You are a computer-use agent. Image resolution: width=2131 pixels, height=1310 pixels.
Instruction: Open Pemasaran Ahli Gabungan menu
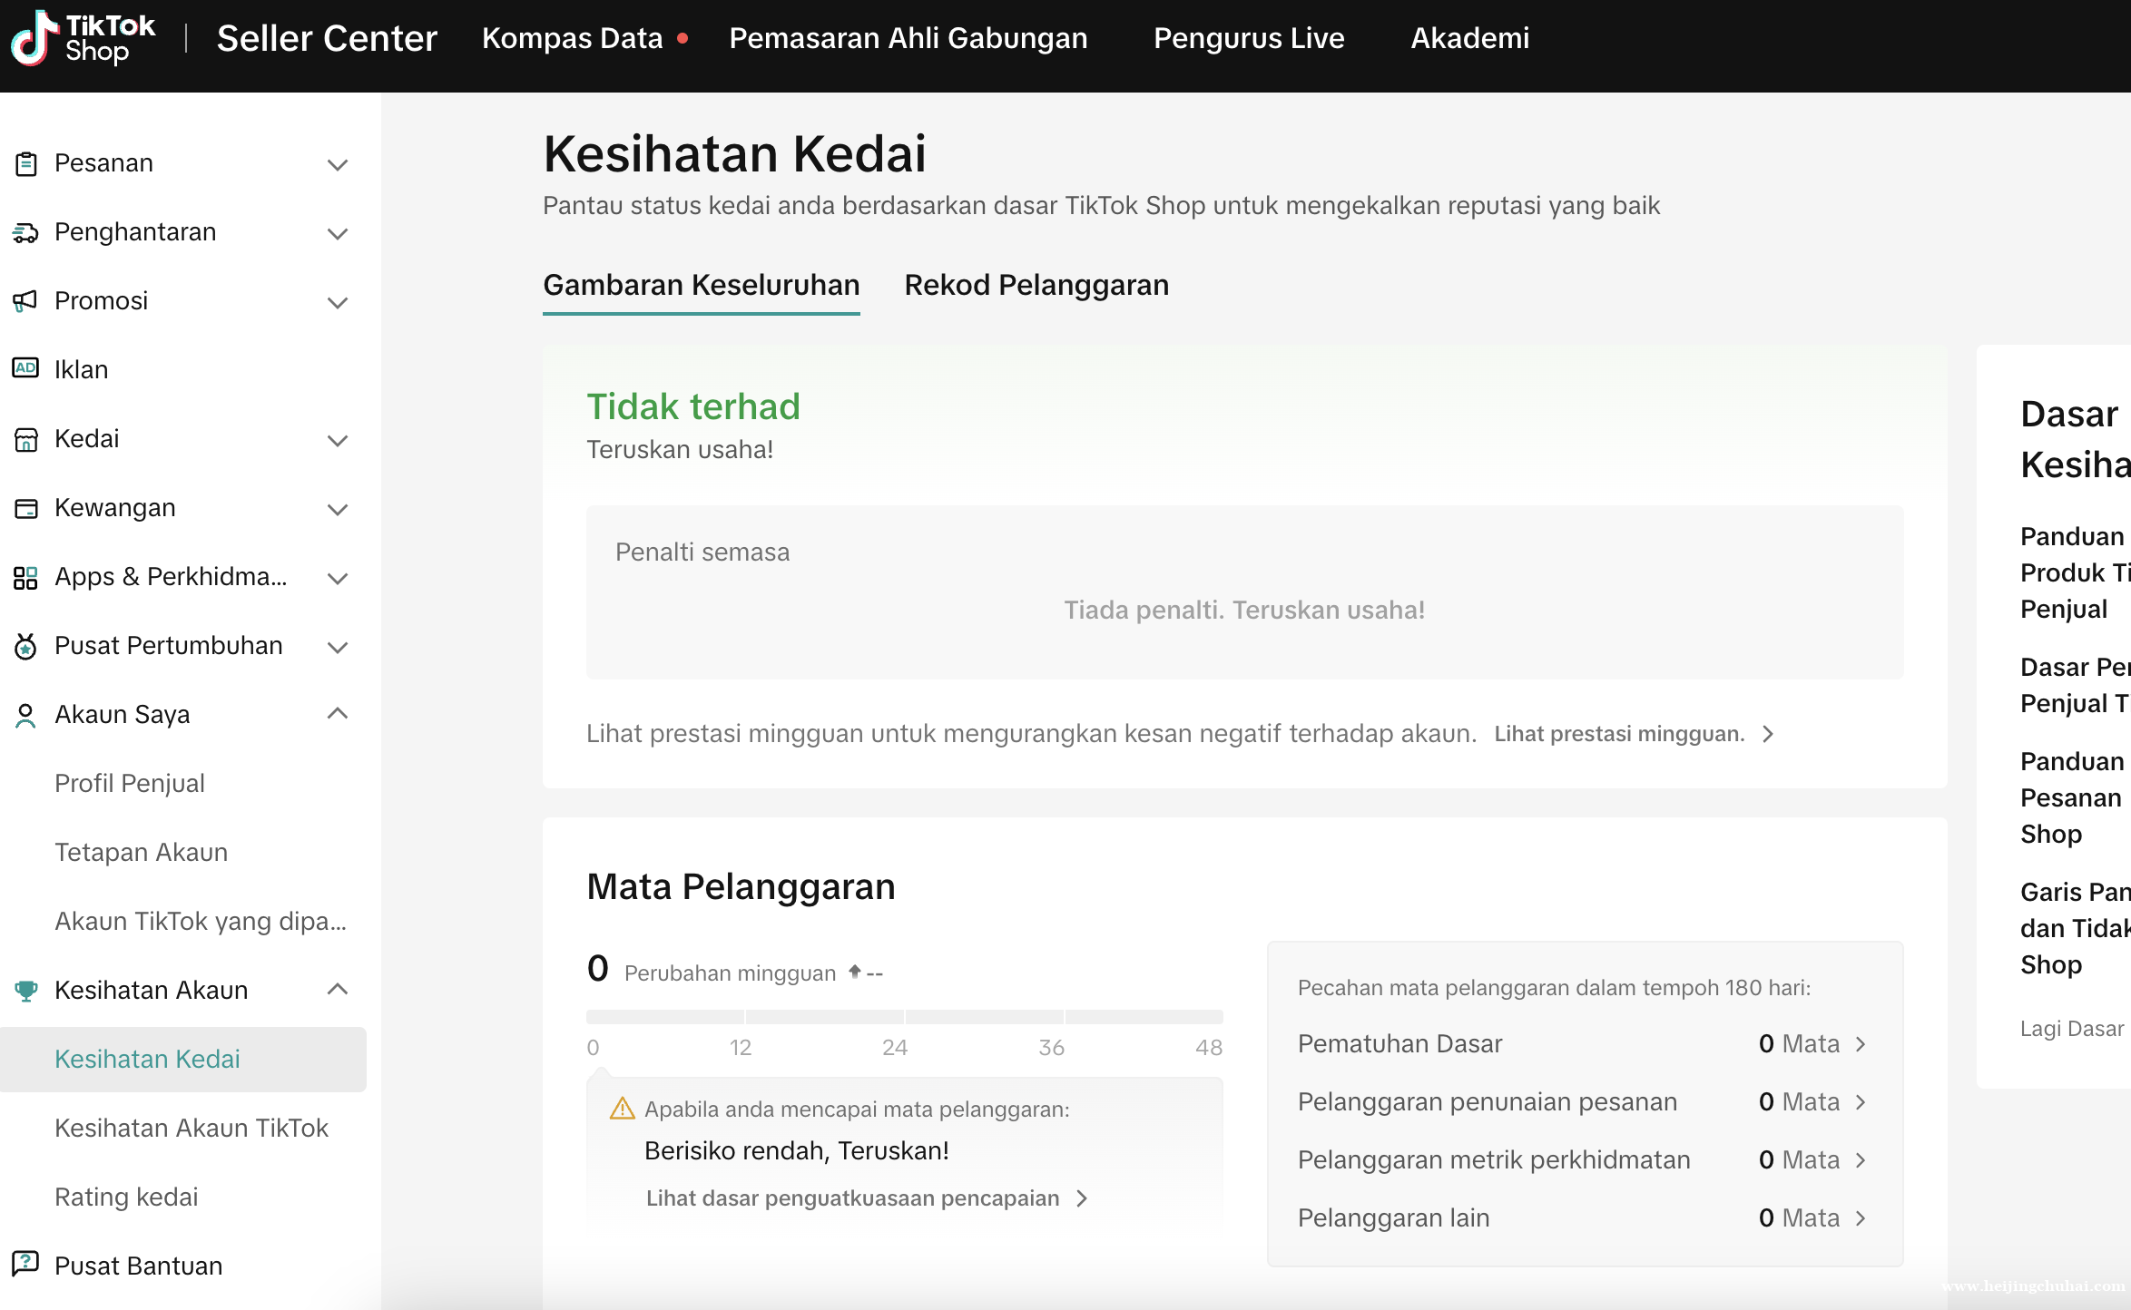pos(908,38)
